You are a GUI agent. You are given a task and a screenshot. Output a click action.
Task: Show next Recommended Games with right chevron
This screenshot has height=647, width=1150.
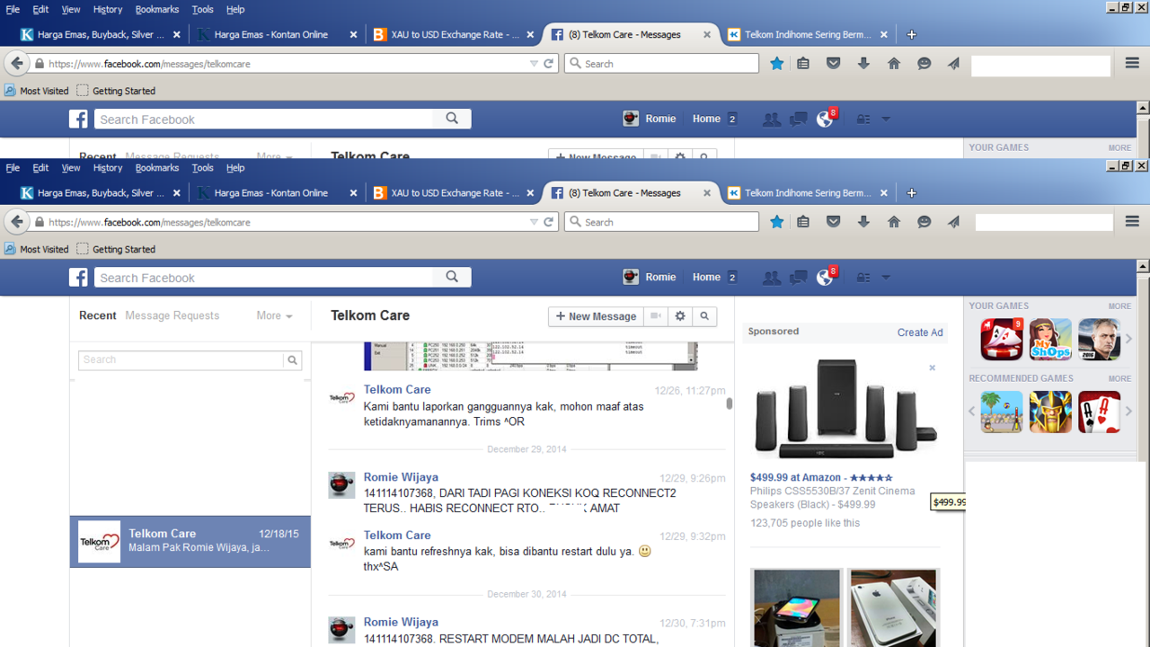point(1129,412)
